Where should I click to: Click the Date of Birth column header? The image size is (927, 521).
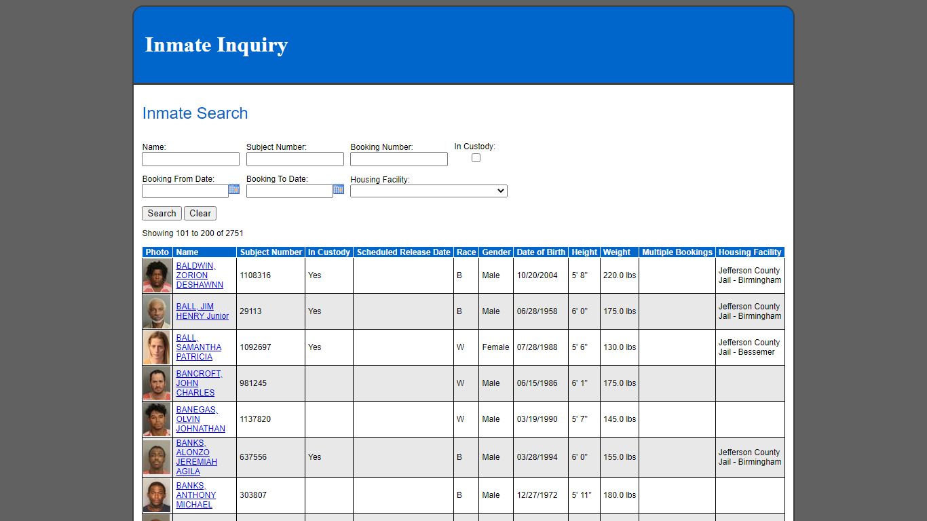[x=541, y=252]
